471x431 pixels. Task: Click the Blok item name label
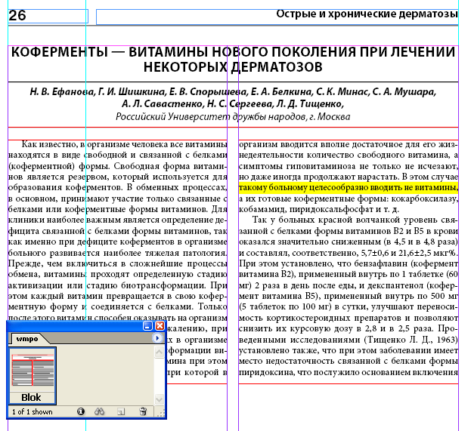31,397
